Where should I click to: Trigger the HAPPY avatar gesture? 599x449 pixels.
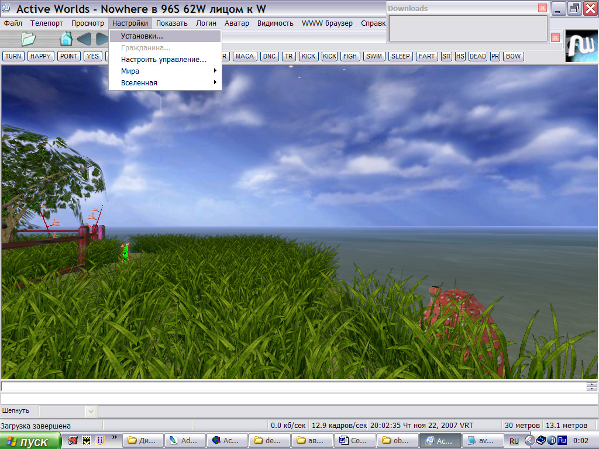(x=40, y=56)
